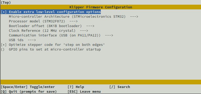Expand Communication interface arrow after USB PA11/PA12
The height and width of the screenshot is (94, 201).
pos(109,35)
